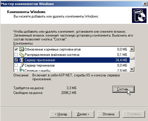The image size is (148, 121).
Task: Click Обновление корневых сертификатов certificate icon
Action: click(x=22, y=49)
